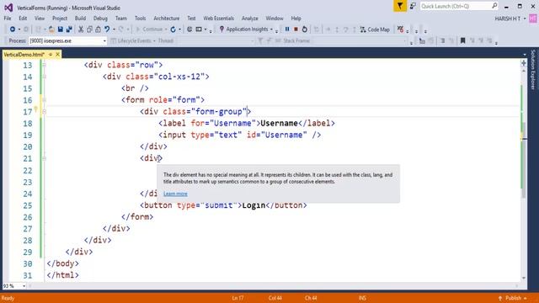Click the user account avatar icon
539x303 pixels.
(533, 19)
